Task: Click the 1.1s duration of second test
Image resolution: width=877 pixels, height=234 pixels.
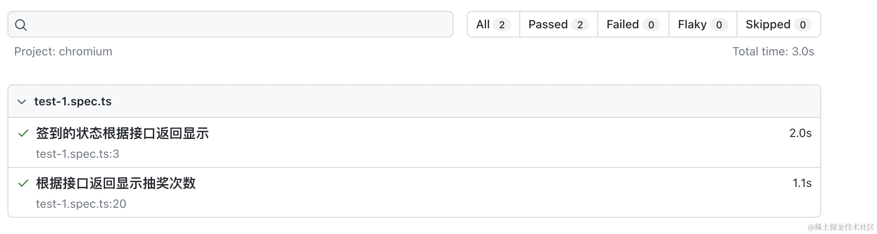Action: point(802,183)
